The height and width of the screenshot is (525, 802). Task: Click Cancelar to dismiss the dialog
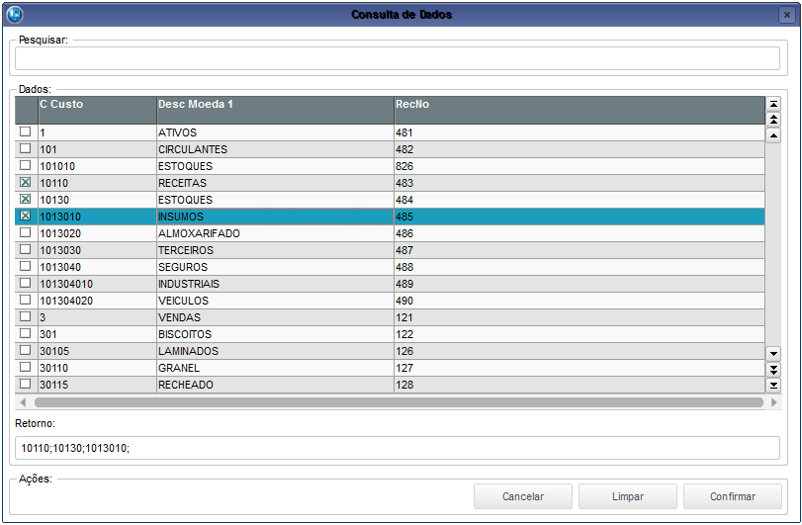pos(523,496)
